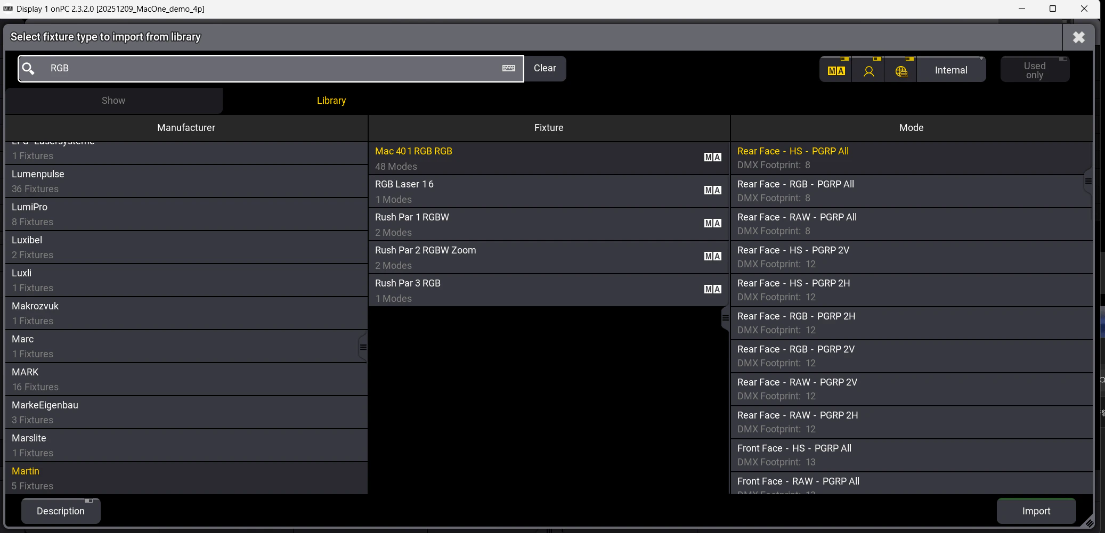
Task: Focus the RGB search input field
Action: (x=271, y=68)
